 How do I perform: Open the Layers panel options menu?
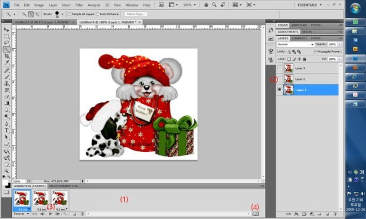coord(340,38)
